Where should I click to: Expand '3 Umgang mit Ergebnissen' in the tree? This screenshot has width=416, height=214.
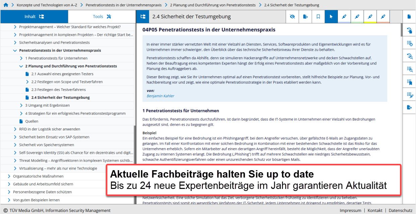(x=21, y=106)
